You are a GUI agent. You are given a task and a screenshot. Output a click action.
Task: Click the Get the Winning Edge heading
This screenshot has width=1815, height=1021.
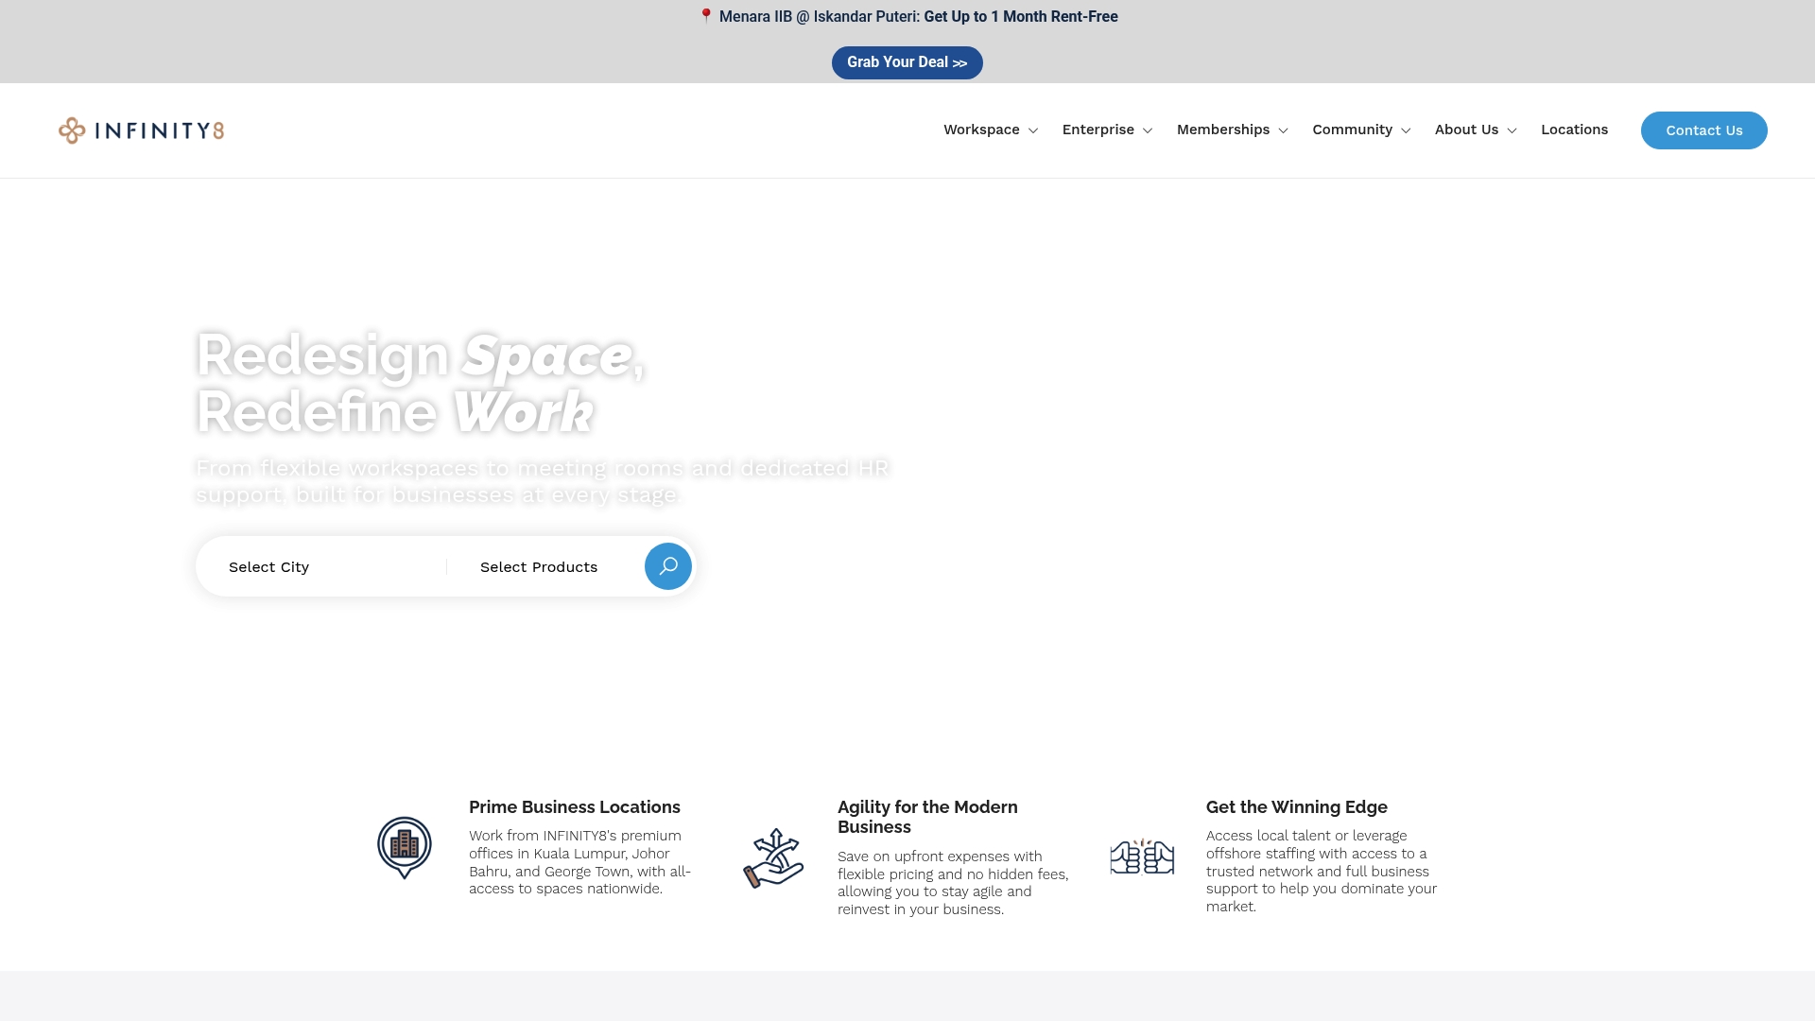[x=1296, y=806]
